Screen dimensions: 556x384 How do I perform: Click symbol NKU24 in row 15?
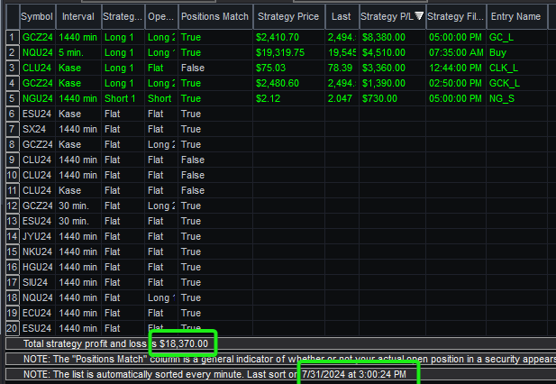pyautogui.click(x=38, y=251)
